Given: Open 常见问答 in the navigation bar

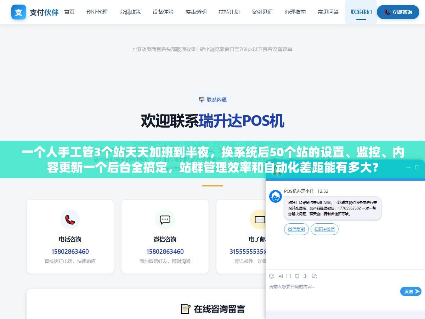Looking at the screenshot, I should pos(328,12).
